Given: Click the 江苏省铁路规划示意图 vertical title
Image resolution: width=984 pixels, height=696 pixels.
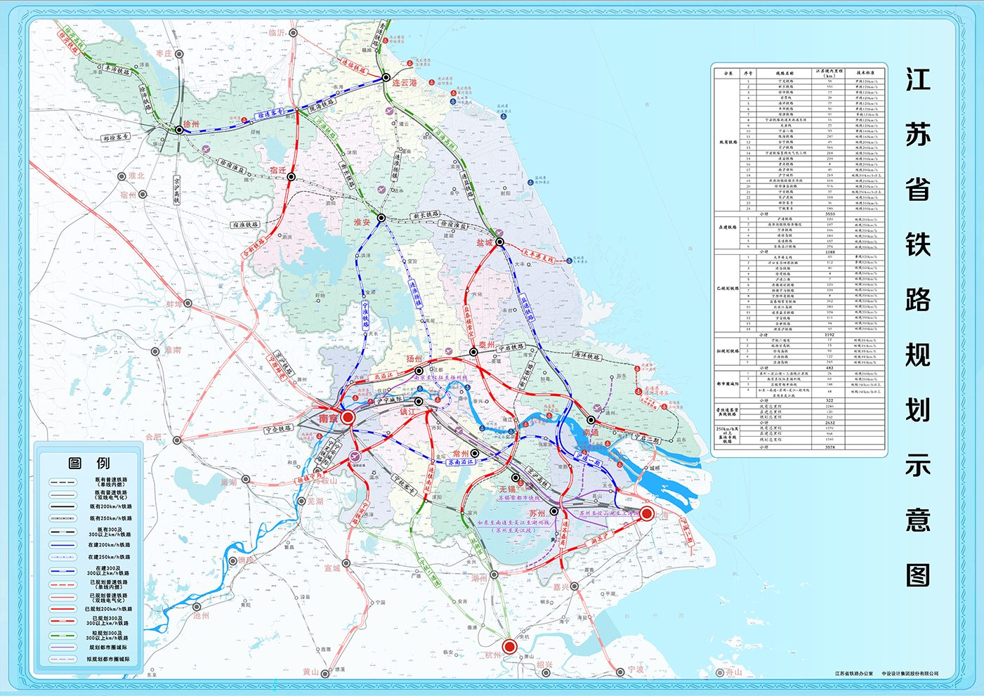Looking at the screenshot, I should [x=917, y=327].
